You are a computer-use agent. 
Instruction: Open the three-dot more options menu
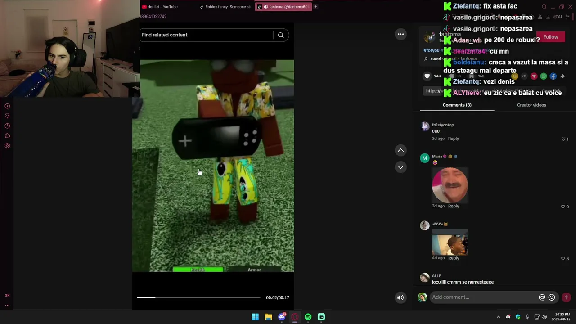click(x=400, y=34)
